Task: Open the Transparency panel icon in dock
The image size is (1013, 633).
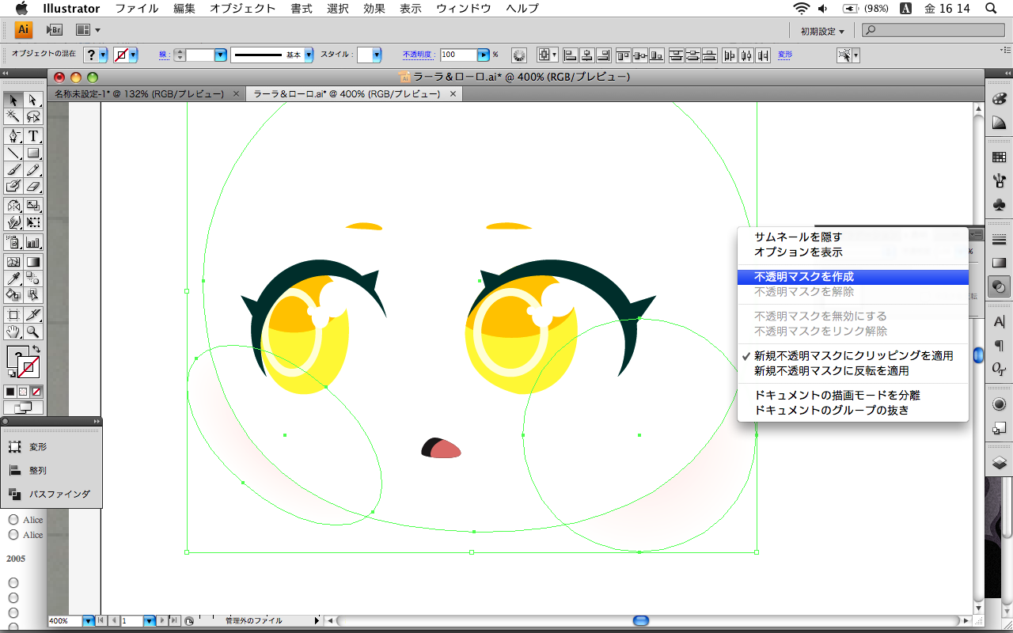Action: 999,286
